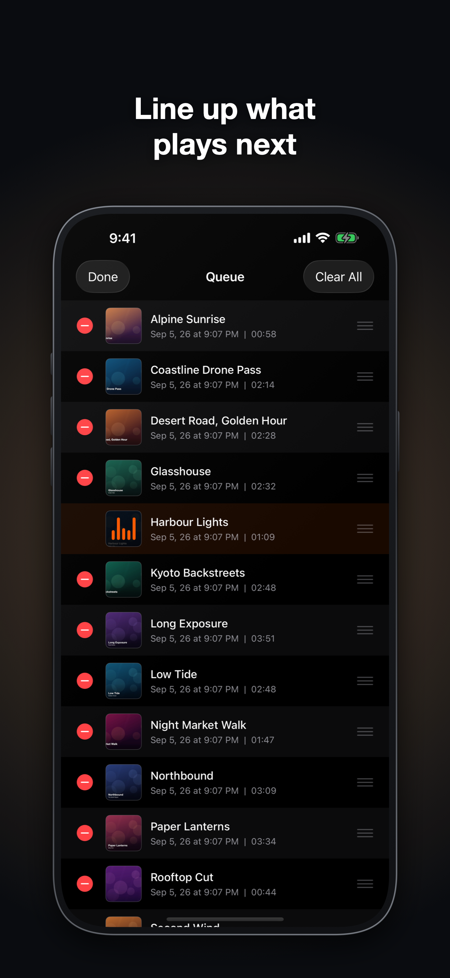Viewport: 450px width, 978px height.
Task: Select the Glasshouse track row title
Action: pos(181,472)
